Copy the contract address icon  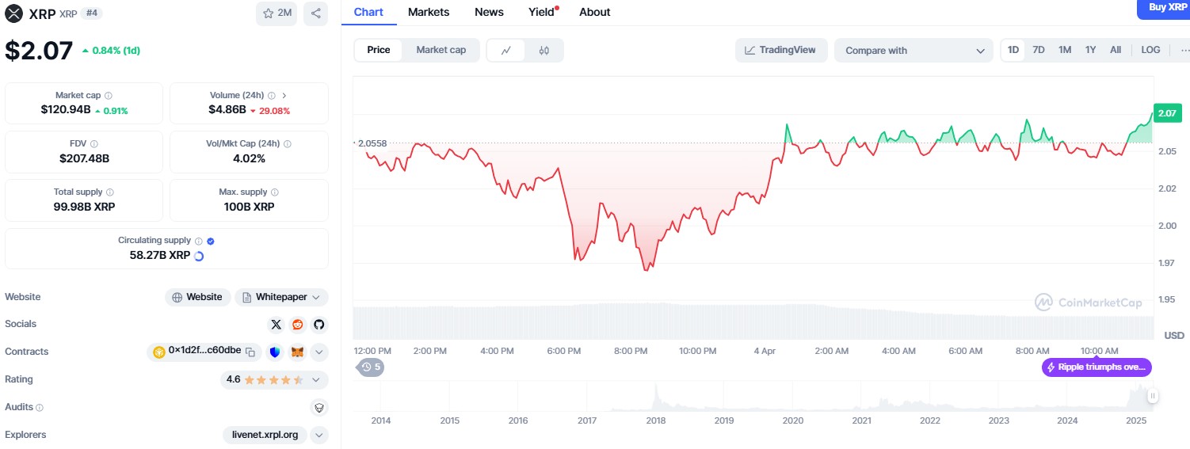click(250, 352)
